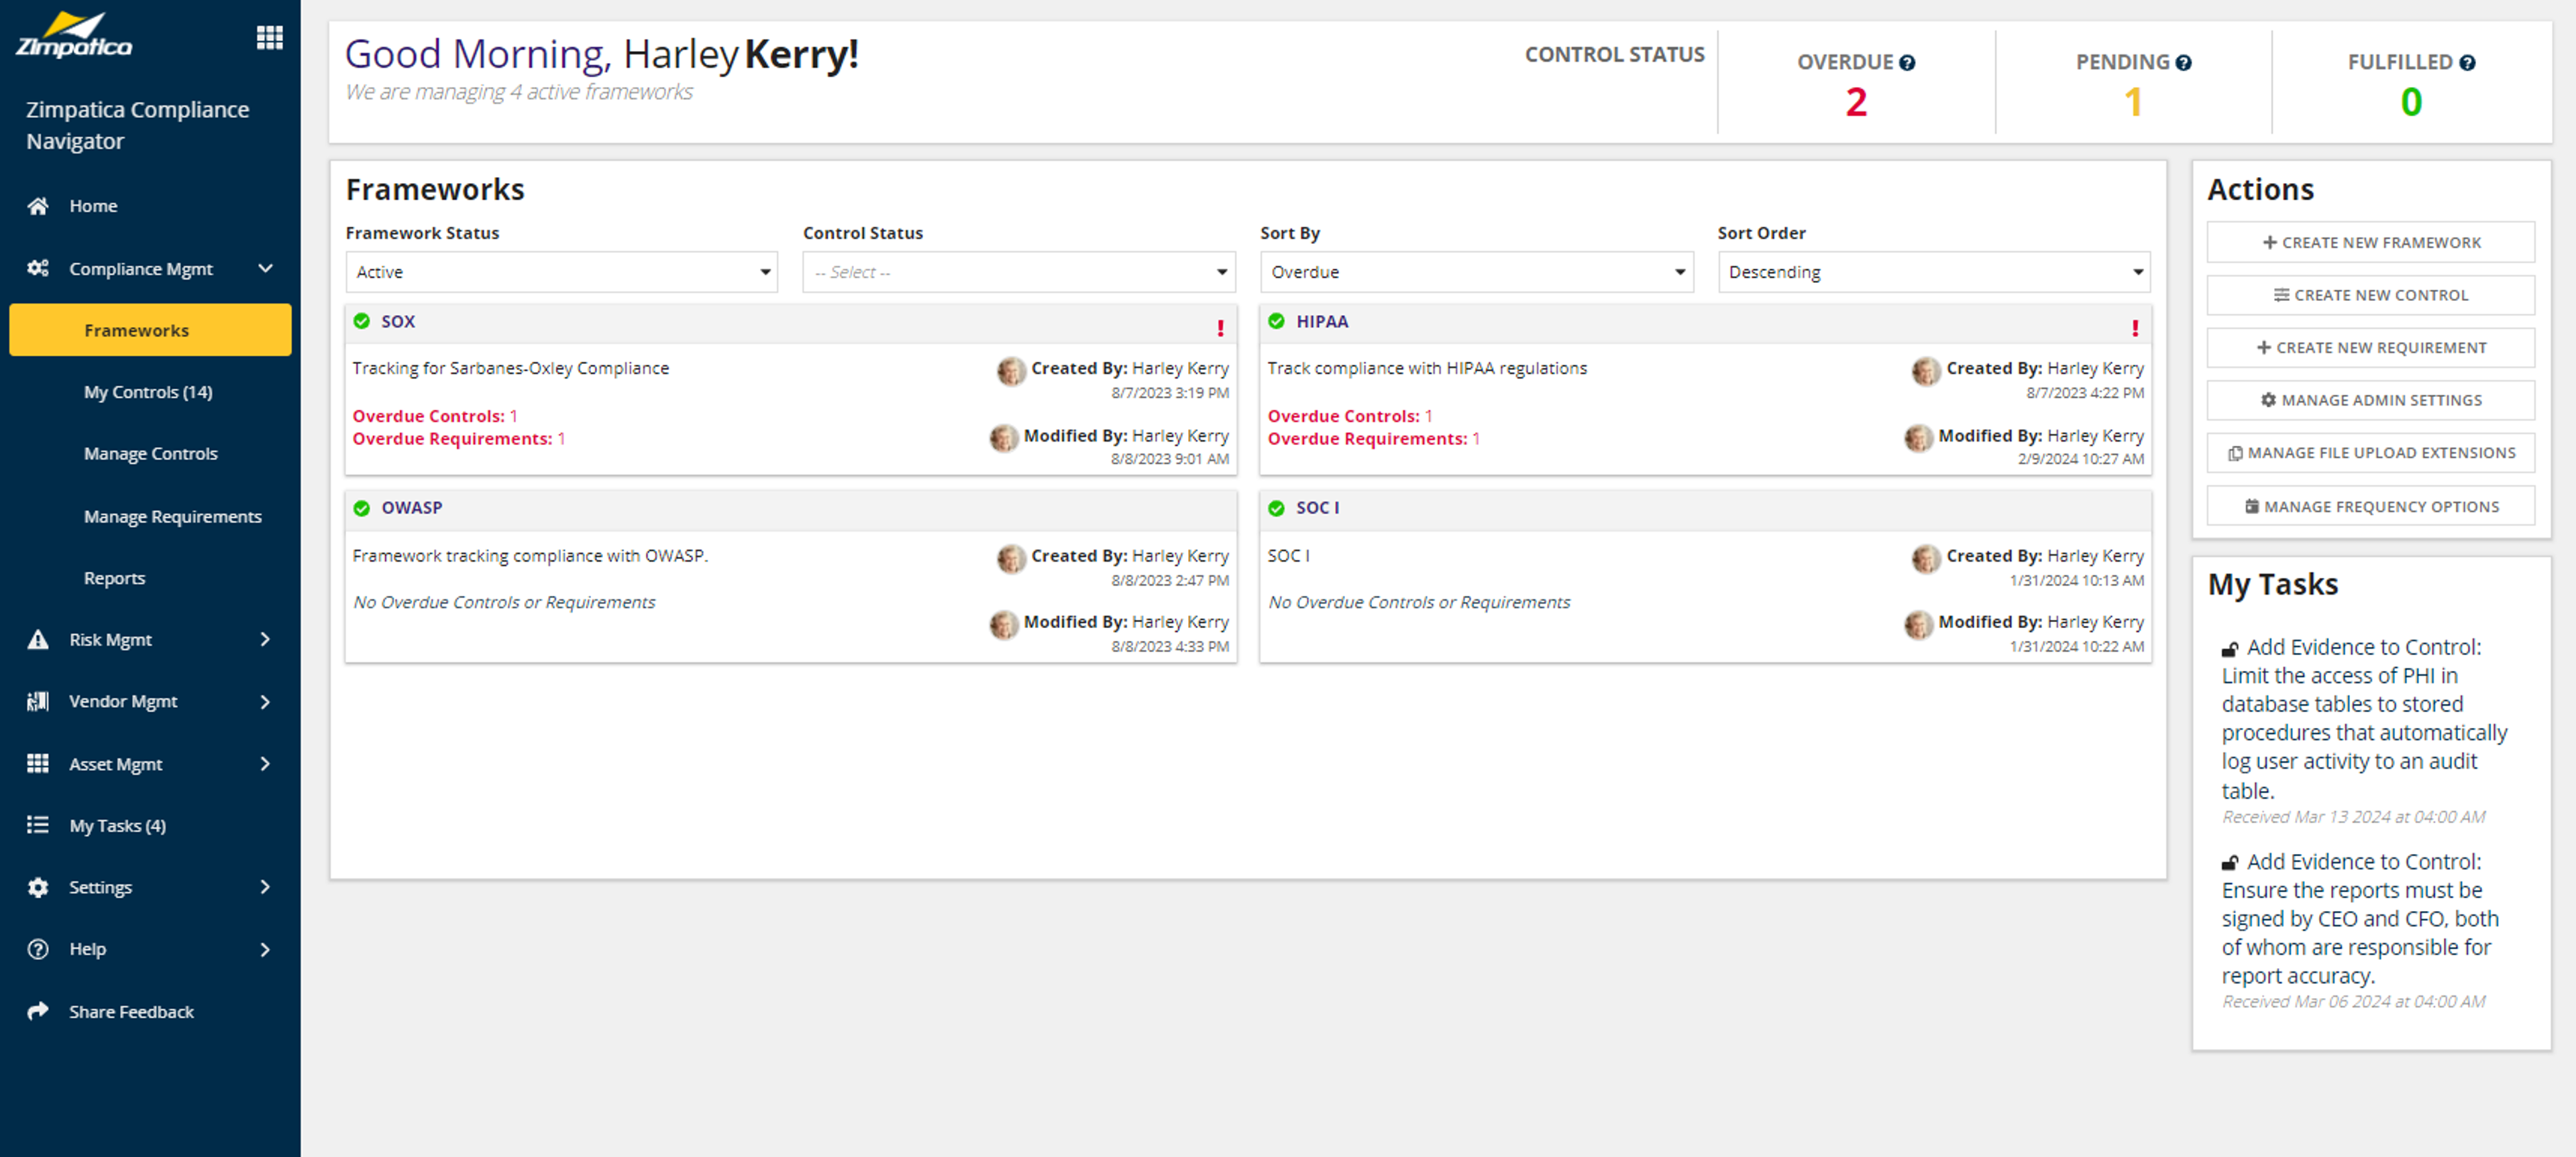Viewport: 2576px width, 1157px height.
Task: Open the Framework Status dropdown
Action: coord(562,271)
